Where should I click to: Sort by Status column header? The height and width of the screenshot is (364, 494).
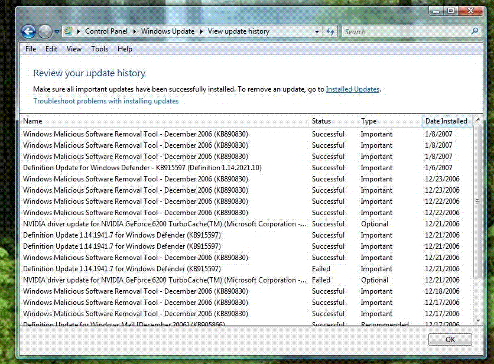pos(333,121)
